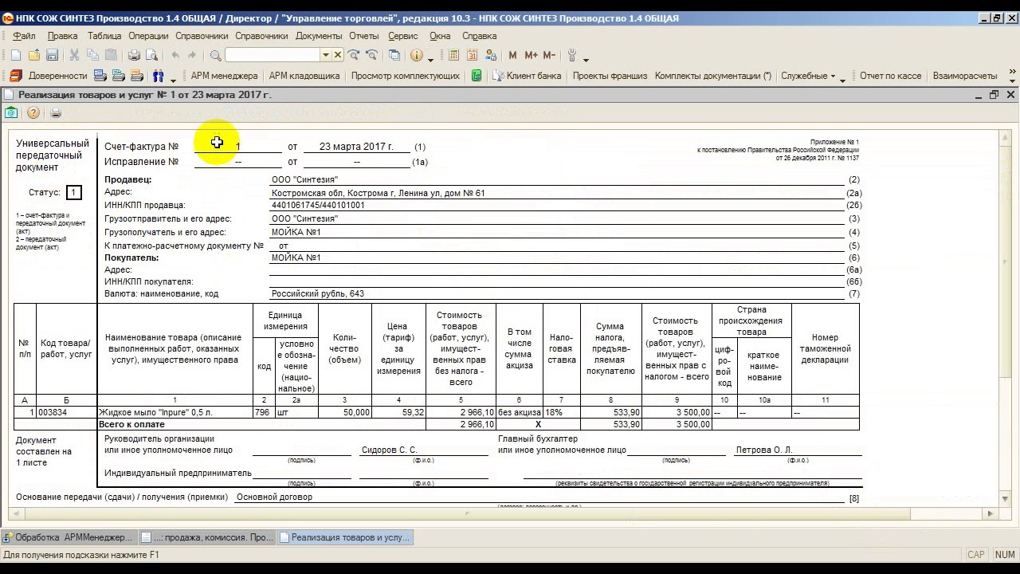Image resolution: width=1020 pixels, height=574 pixels.
Task: Click the find next icon
Action: [353, 55]
